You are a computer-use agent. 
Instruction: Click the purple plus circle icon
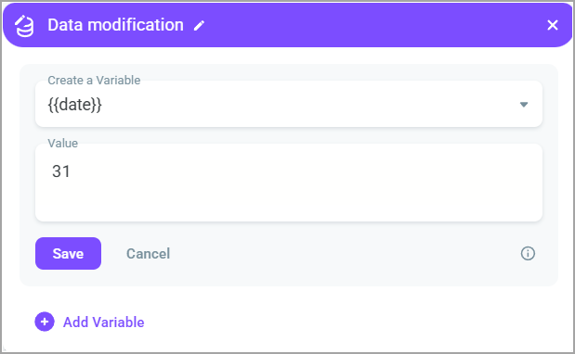(x=45, y=322)
